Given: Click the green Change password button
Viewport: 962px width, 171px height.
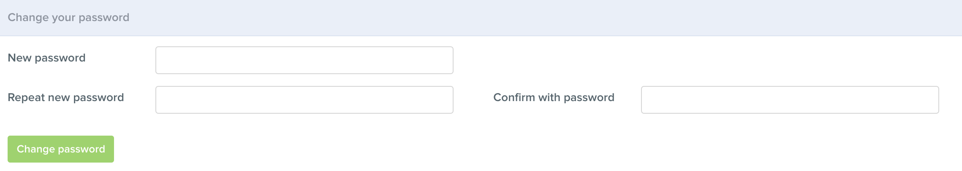Looking at the screenshot, I should pyautogui.click(x=61, y=149).
